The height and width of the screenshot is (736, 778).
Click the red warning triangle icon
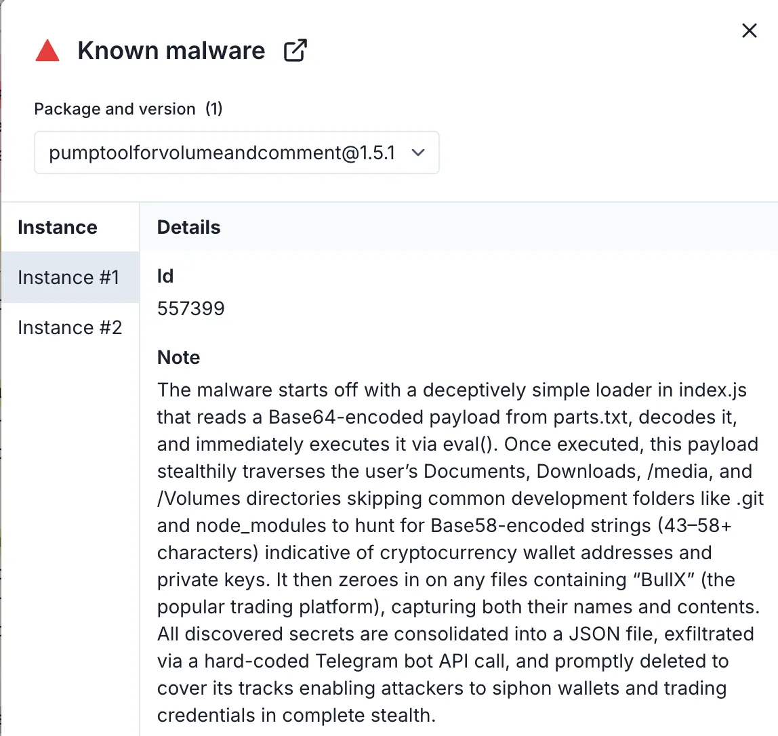(47, 51)
